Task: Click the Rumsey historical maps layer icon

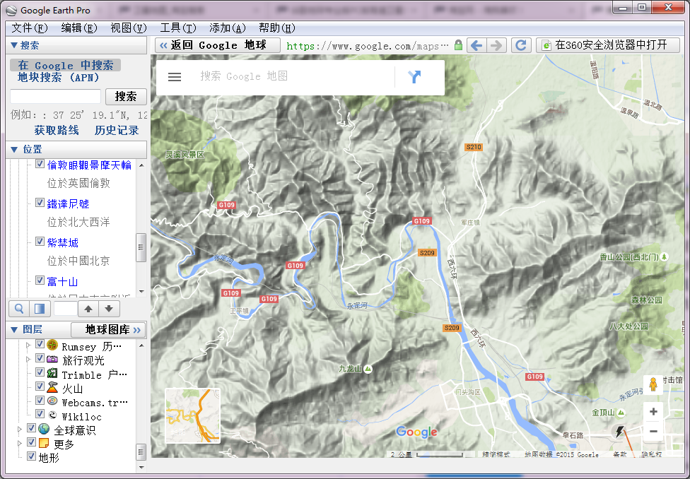Action: (x=52, y=344)
